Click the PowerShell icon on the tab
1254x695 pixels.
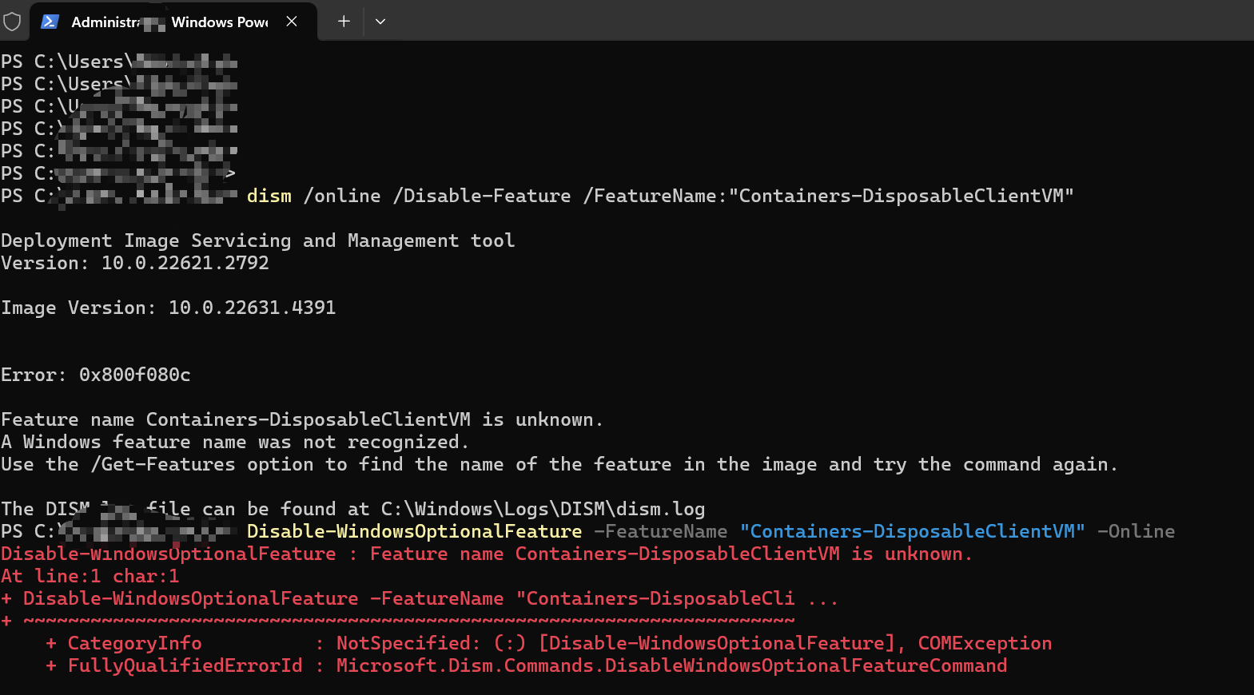pyautogui.click(x=50, y=22)
